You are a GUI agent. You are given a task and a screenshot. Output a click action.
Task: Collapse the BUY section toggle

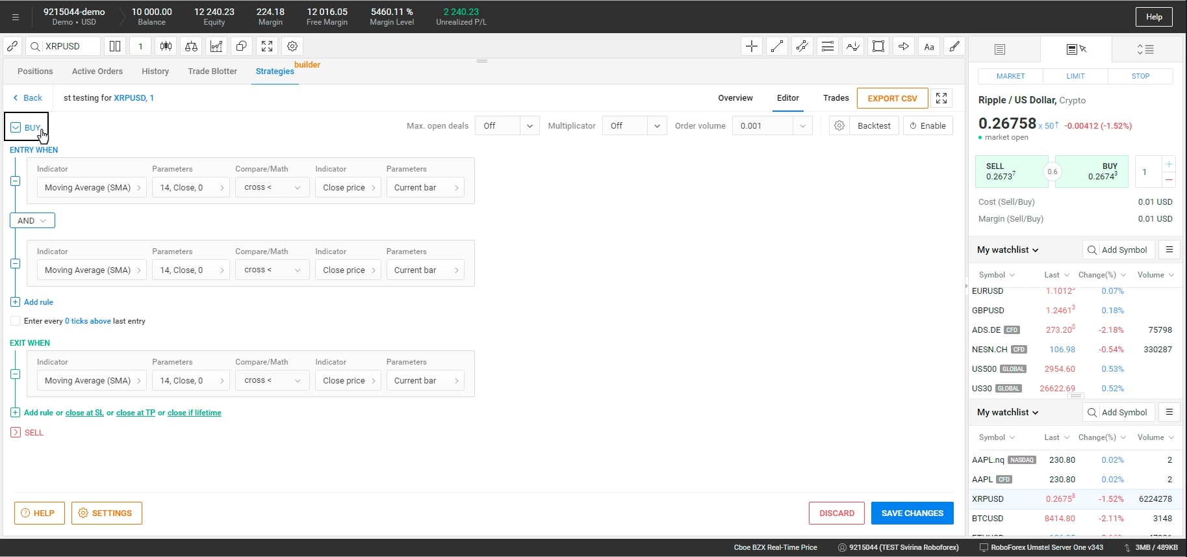(x=16, y=127)
